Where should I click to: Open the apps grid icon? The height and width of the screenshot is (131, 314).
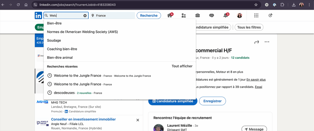pyautogui.click(x=256, y=15)
